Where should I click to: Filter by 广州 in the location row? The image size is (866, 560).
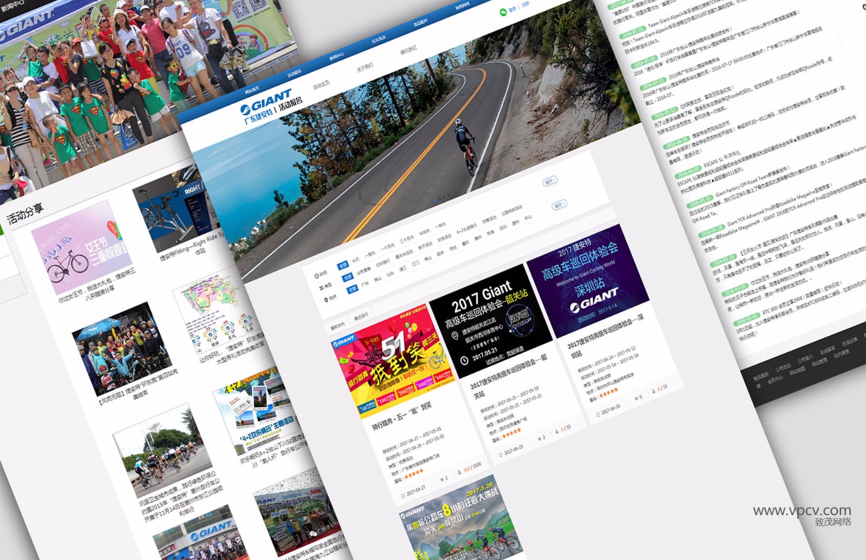[365, 285]
